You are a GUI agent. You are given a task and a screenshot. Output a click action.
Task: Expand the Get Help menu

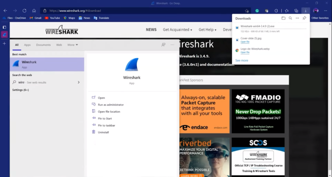point(207,30)
